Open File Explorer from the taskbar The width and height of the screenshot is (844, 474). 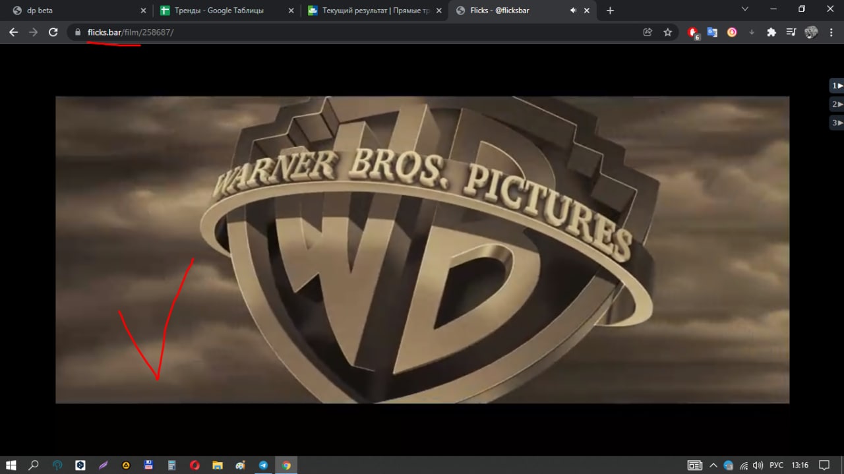[218, 465]
